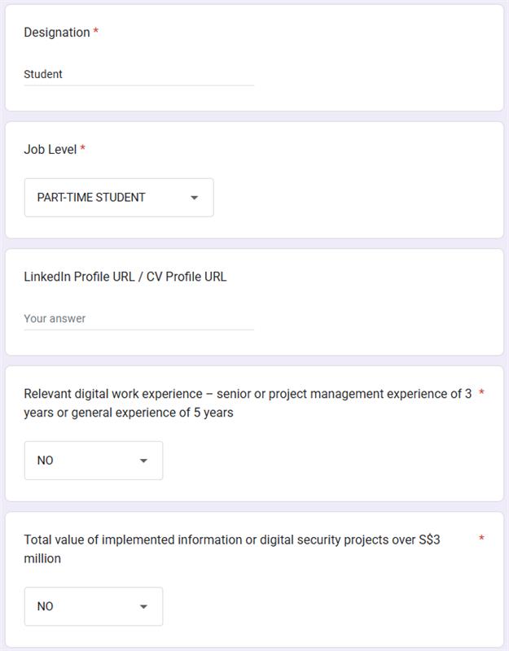Click the "PART-TIME STUDENT" selected value text

tap(91, 198)
